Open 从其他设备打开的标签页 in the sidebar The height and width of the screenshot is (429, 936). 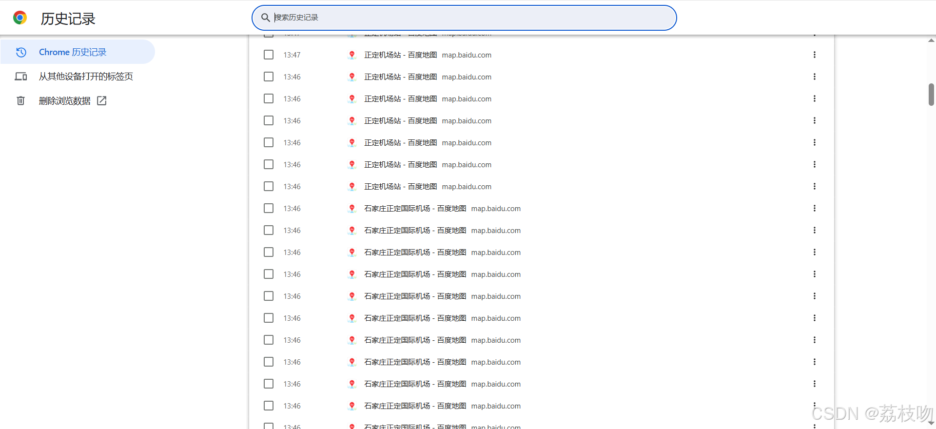[78, 76]
